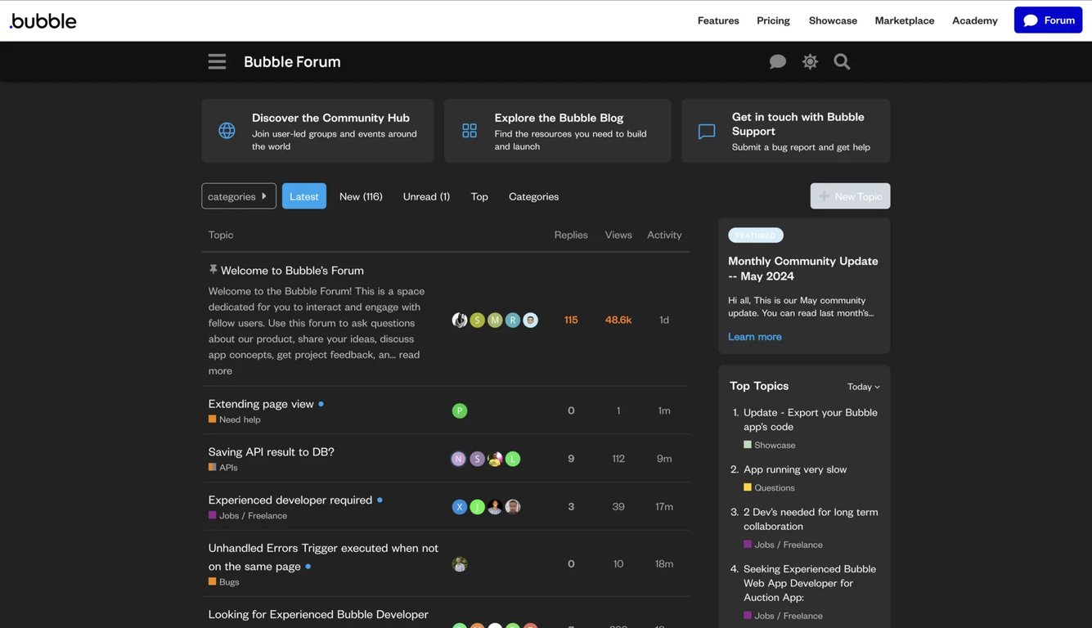Open Marketplace in top navigation
Viewport: 1092px width, 628px height.
[905, 20]
